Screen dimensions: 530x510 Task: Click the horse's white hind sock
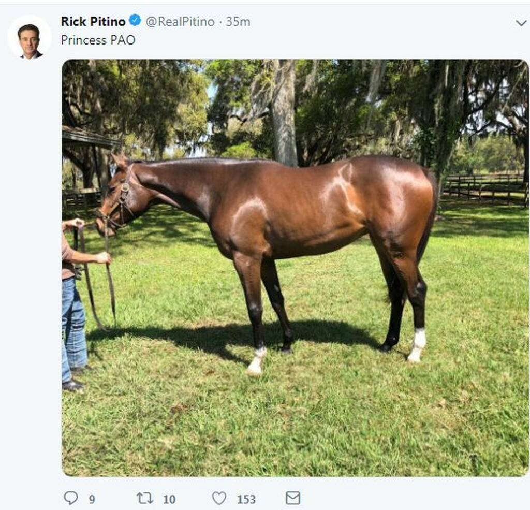point(417,345)
